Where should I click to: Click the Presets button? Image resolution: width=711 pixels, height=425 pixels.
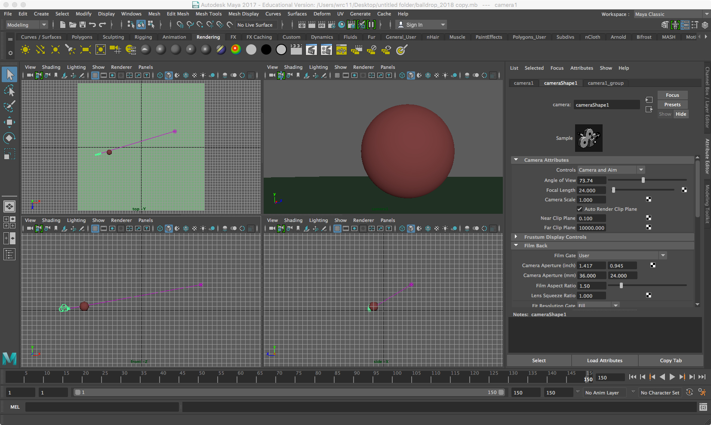(672, 105)
